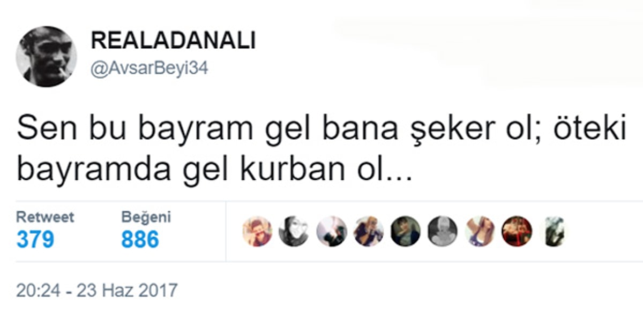Open the first liker avatar in row

(x=258, y=231)
